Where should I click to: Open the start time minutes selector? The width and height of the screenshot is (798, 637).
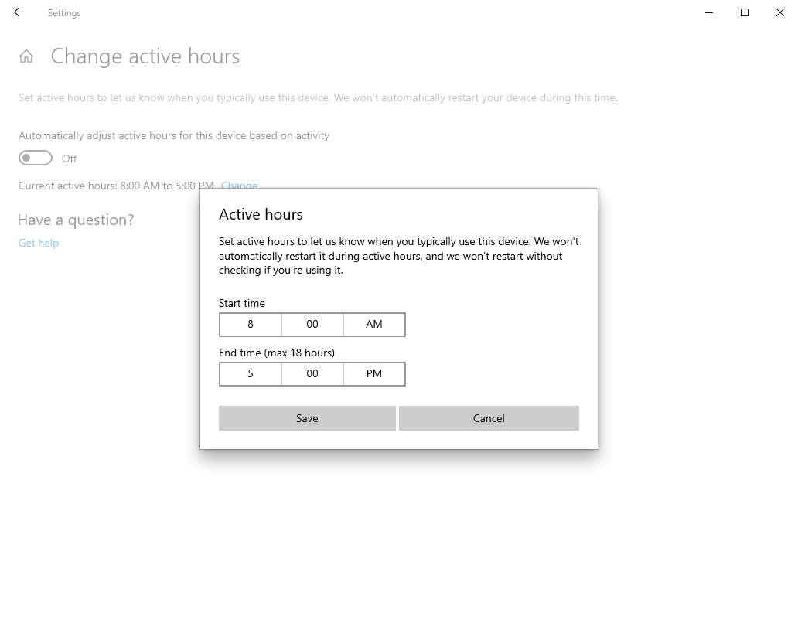(312, 324)
